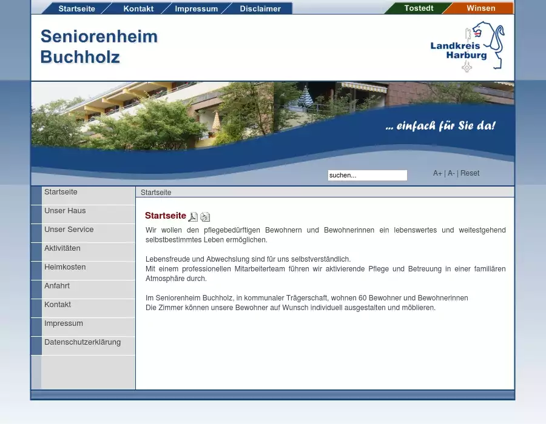
Task: Open the Startseite tab in top bar
Action: (x=76, y=8)
